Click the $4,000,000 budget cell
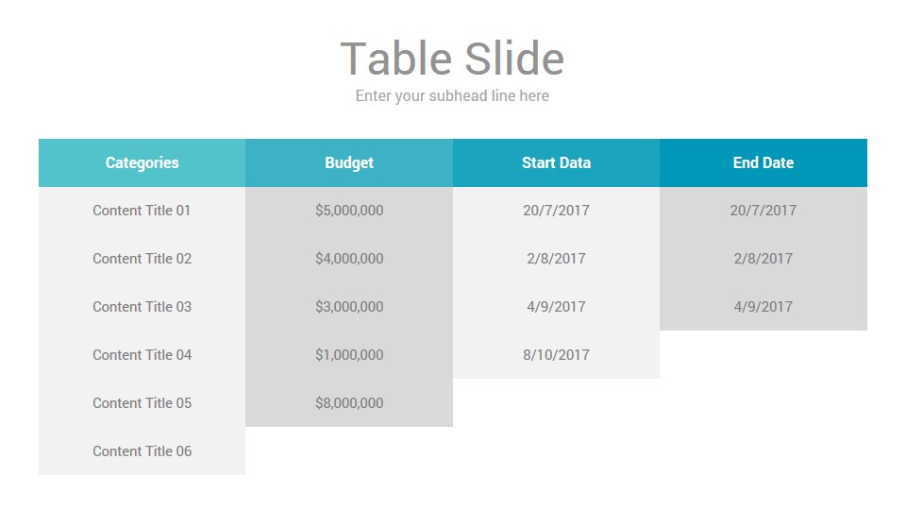This screenshot has width=906, height=510. [x=349, y=259]
